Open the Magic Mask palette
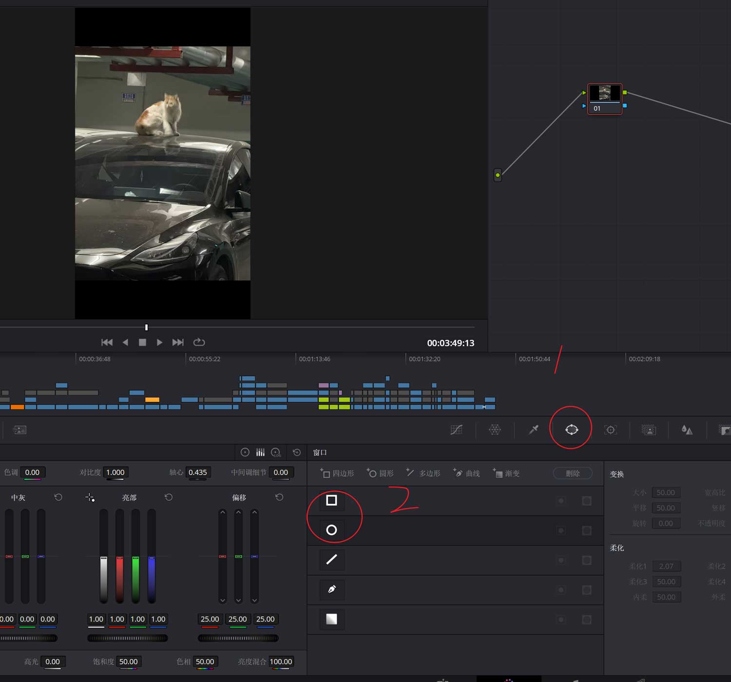731x682 pixels. (x=649, y=430)
